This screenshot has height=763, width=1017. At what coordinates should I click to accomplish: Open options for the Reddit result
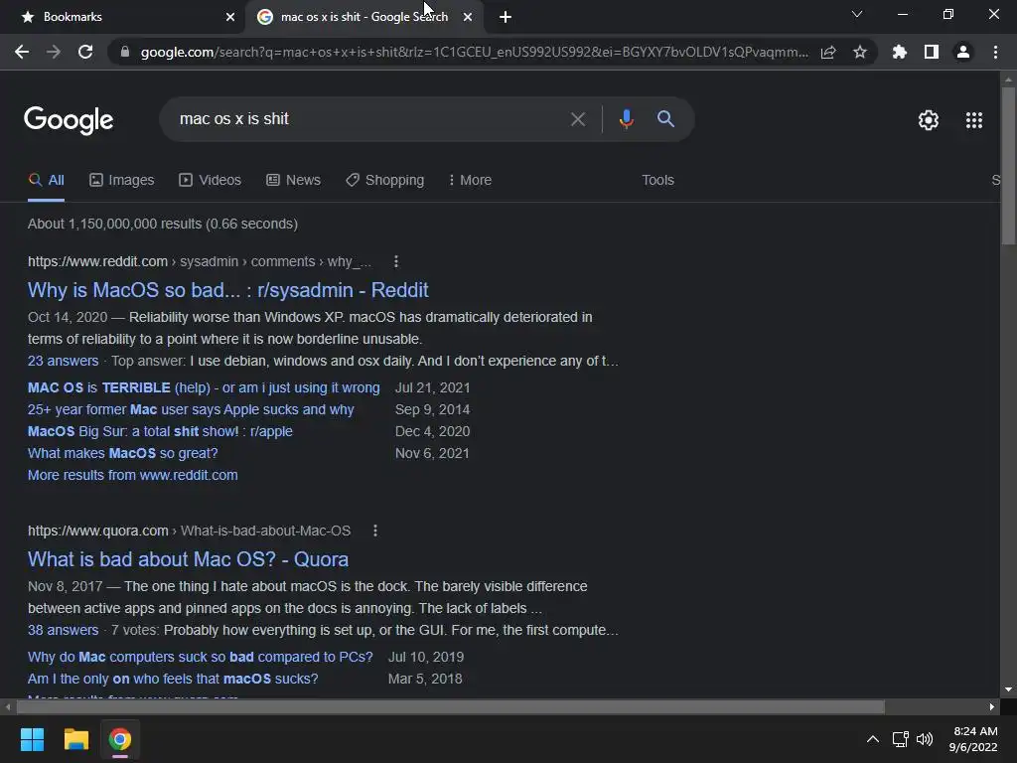pos(396,261)
